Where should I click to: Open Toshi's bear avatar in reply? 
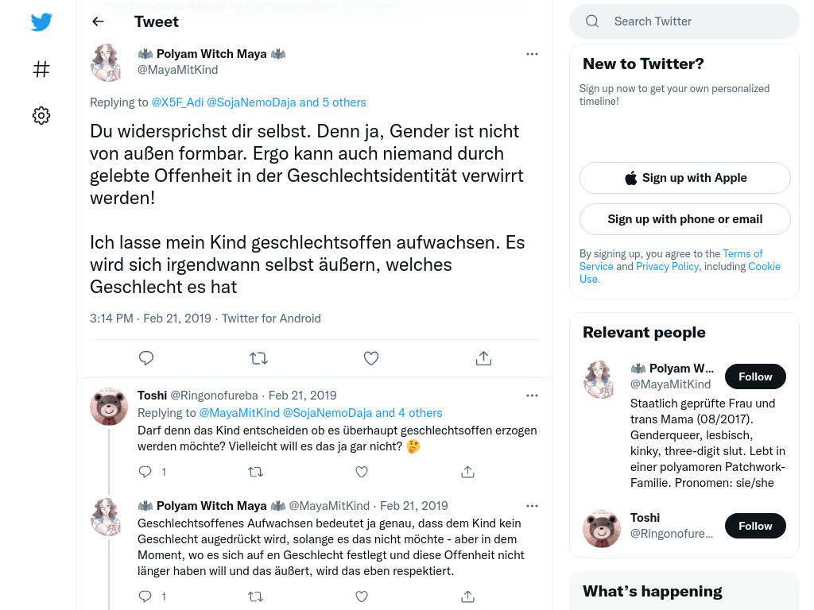click(x=109, y=407)
